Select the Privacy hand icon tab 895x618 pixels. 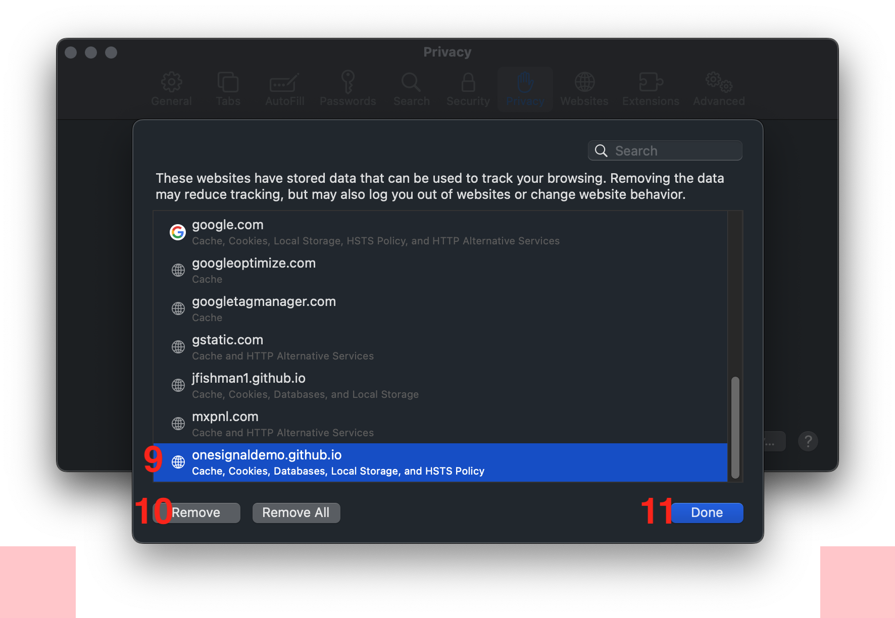[x=525, y=89]
